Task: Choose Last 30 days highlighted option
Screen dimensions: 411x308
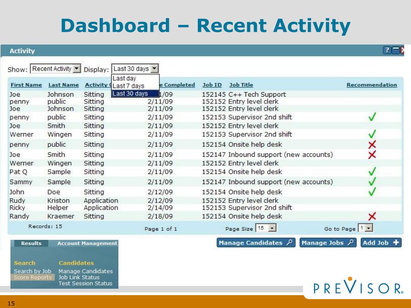Action: point(135,93)
